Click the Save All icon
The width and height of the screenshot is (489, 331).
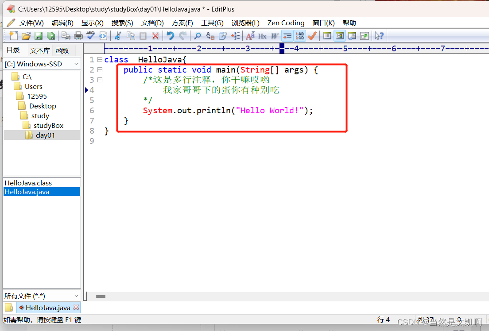point(50,36)
